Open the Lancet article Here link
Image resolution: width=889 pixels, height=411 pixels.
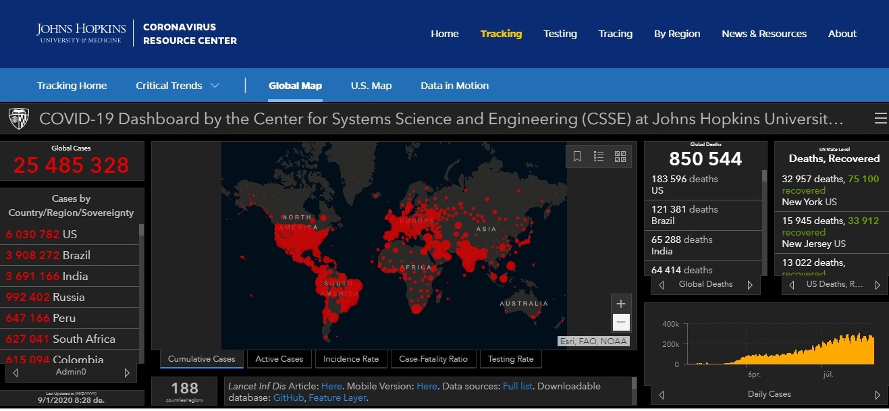[331, 386]
